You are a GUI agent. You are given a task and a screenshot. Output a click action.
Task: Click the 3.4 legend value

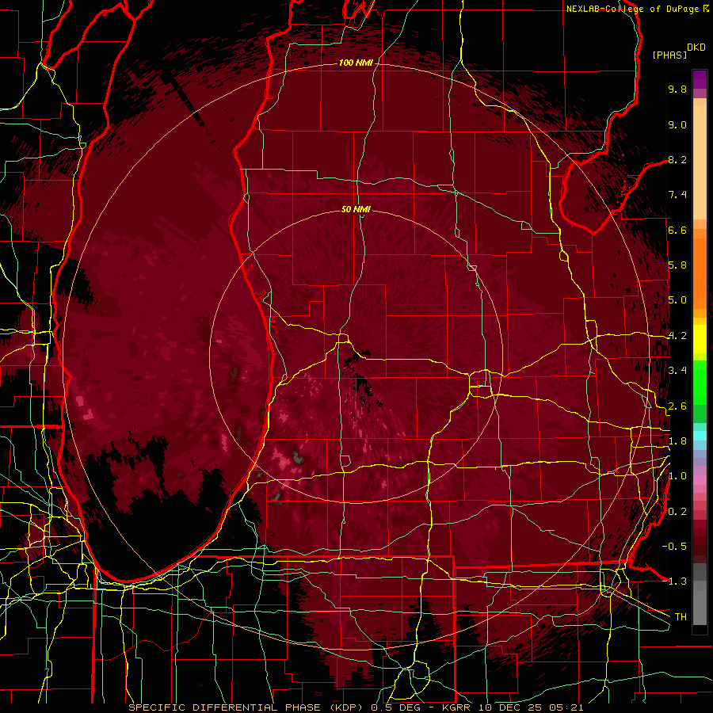(677, 371)
